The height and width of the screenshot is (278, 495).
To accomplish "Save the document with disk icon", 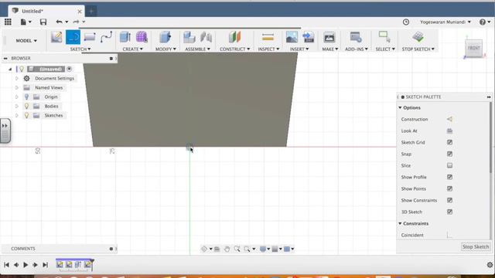I will pos(43,22).
